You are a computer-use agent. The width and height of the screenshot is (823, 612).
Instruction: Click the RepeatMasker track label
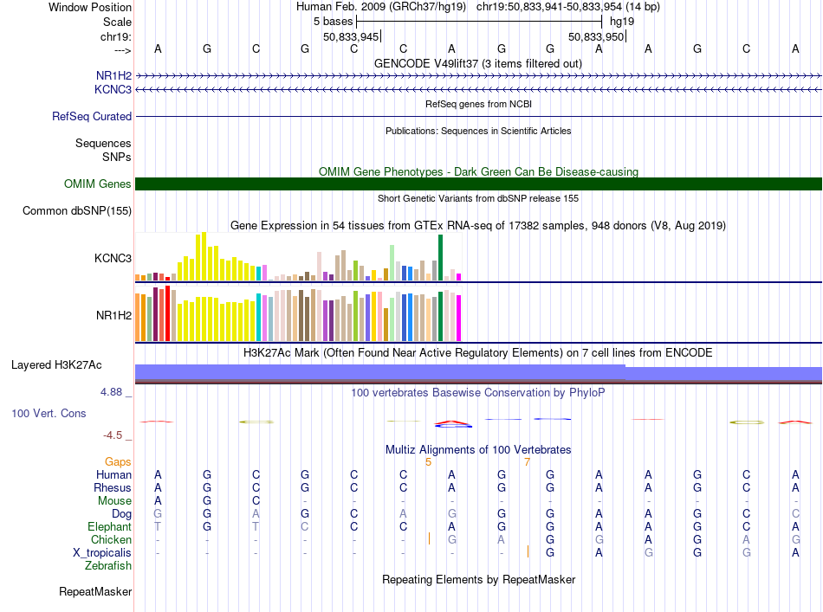pos(95,591)
